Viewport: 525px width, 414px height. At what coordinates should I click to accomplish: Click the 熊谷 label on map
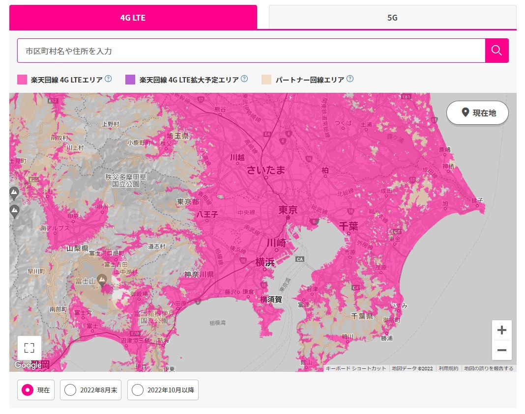220,109
